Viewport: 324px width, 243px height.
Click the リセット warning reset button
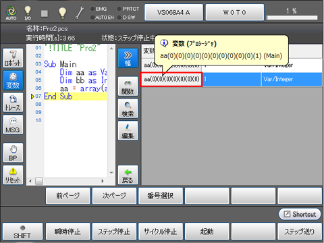(x=13, y=175)
